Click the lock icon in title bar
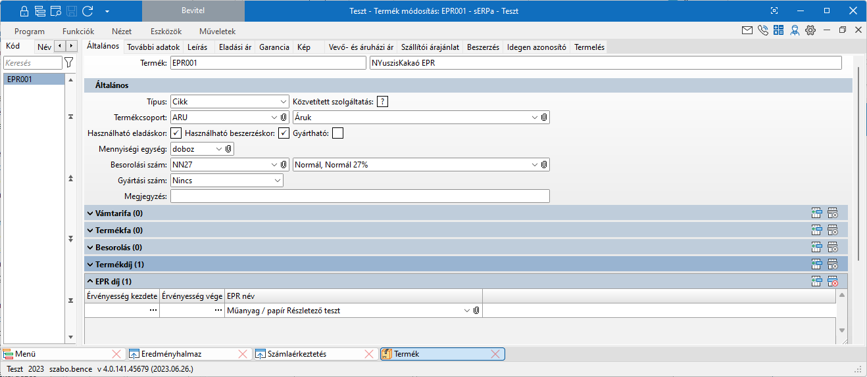 click(24, 11)
